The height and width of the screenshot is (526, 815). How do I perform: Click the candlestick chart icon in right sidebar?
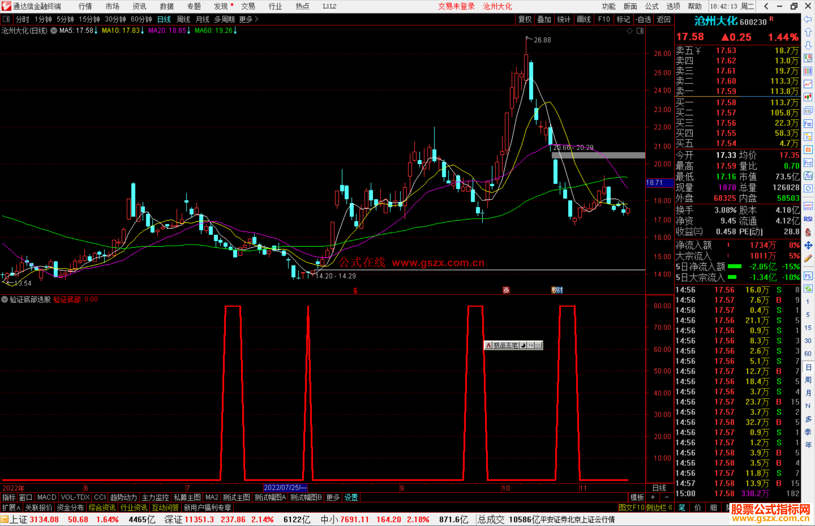pyautogui.click(x=808, y=97)
